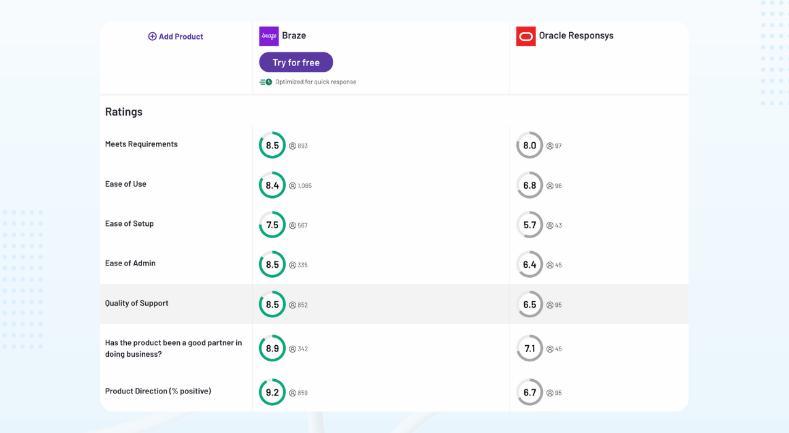
Task: Click reviewer icon beside Braze's 893 count
Action: click(292, 146)
